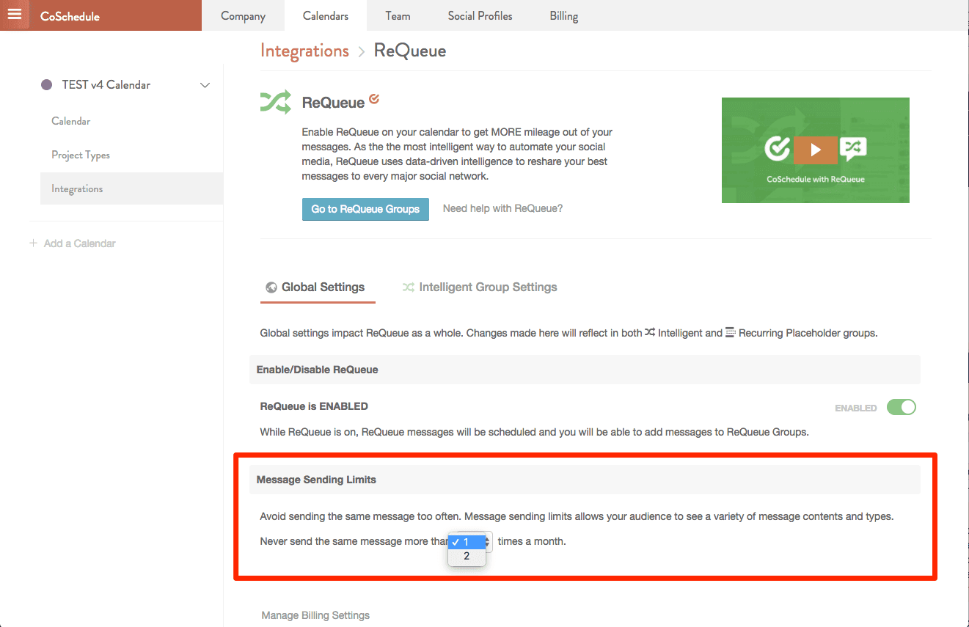Click the Recurring Placeholder list icon
This screenshot has width=969, height=627.
coord(731,332)
